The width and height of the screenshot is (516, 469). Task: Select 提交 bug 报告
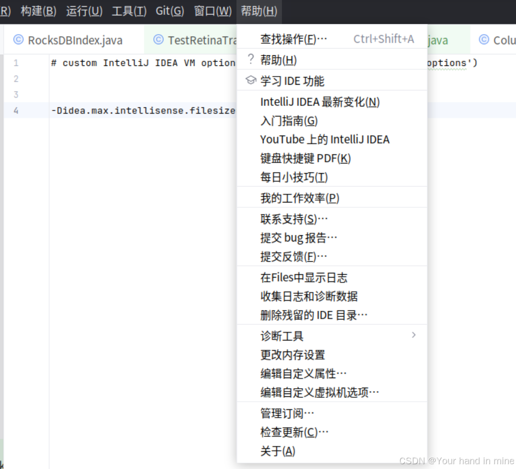click(x=298, y=238)
